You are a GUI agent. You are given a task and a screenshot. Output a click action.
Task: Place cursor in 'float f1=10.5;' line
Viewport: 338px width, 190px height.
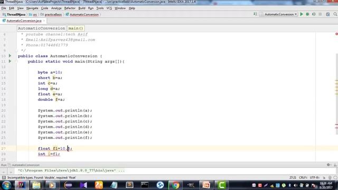[55, 148]
